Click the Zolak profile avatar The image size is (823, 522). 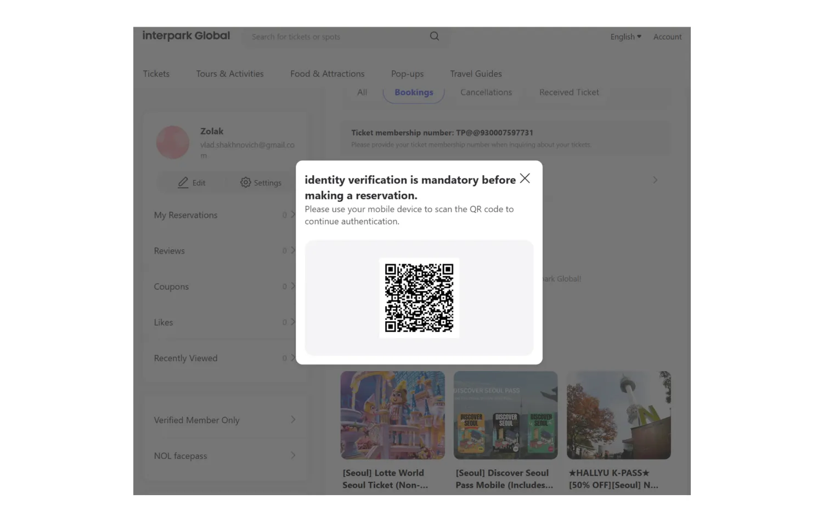173,142
